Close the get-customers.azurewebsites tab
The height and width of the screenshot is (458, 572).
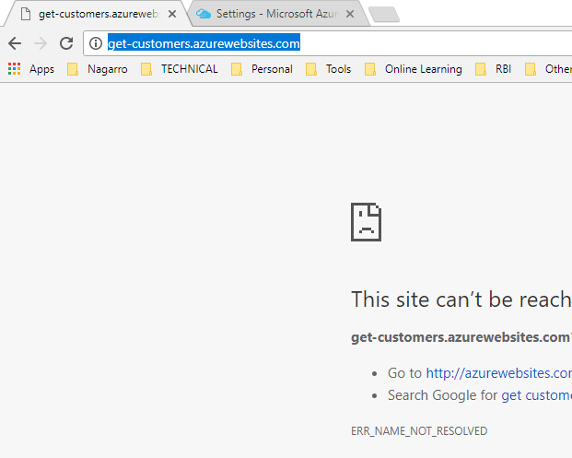[x=172, y=14]
